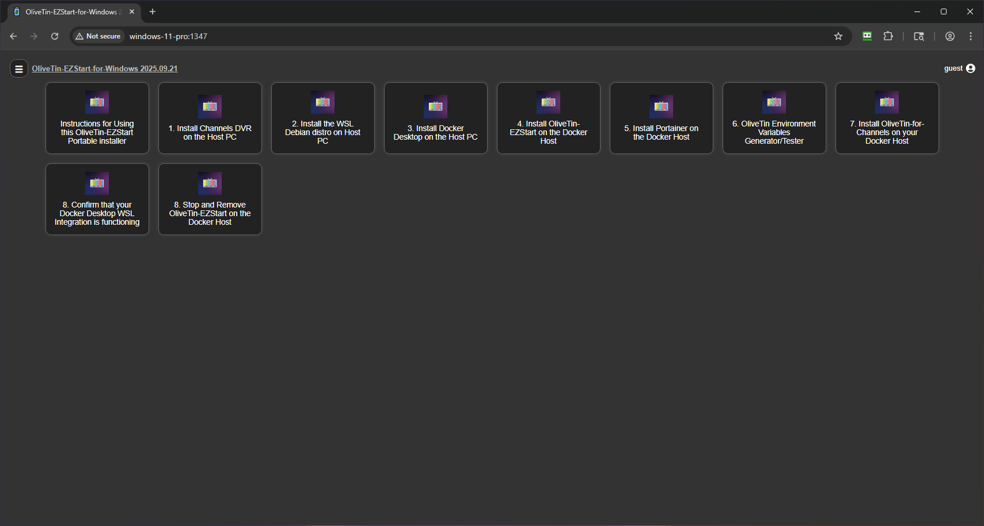Reload the current page
This screenshot has height=526, width=984.
pyautogui.click(x=55, y=36)
